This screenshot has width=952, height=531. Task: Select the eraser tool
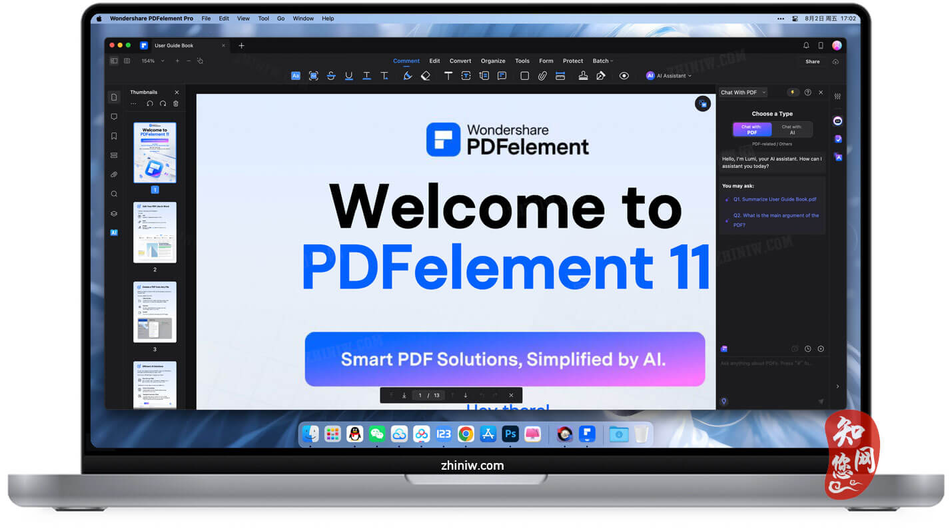click(x=426, y=76)
